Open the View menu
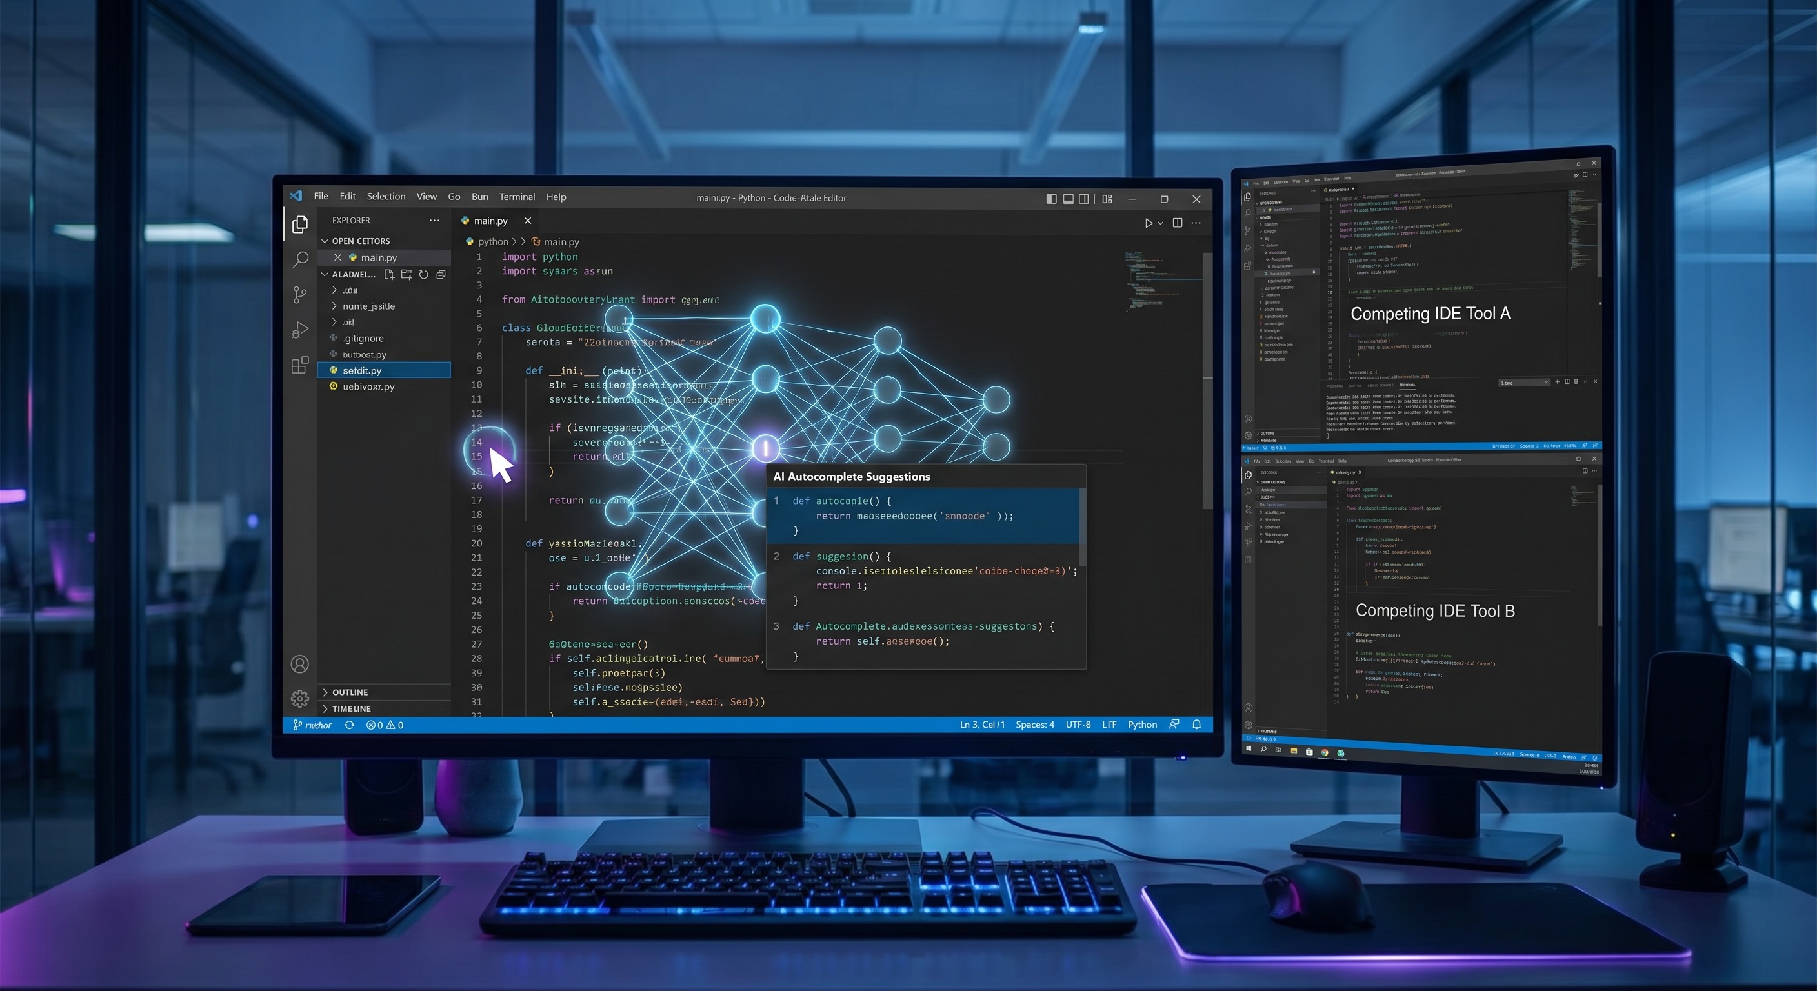The width and height of the screenshot is (1817, 991). [426, 197]
